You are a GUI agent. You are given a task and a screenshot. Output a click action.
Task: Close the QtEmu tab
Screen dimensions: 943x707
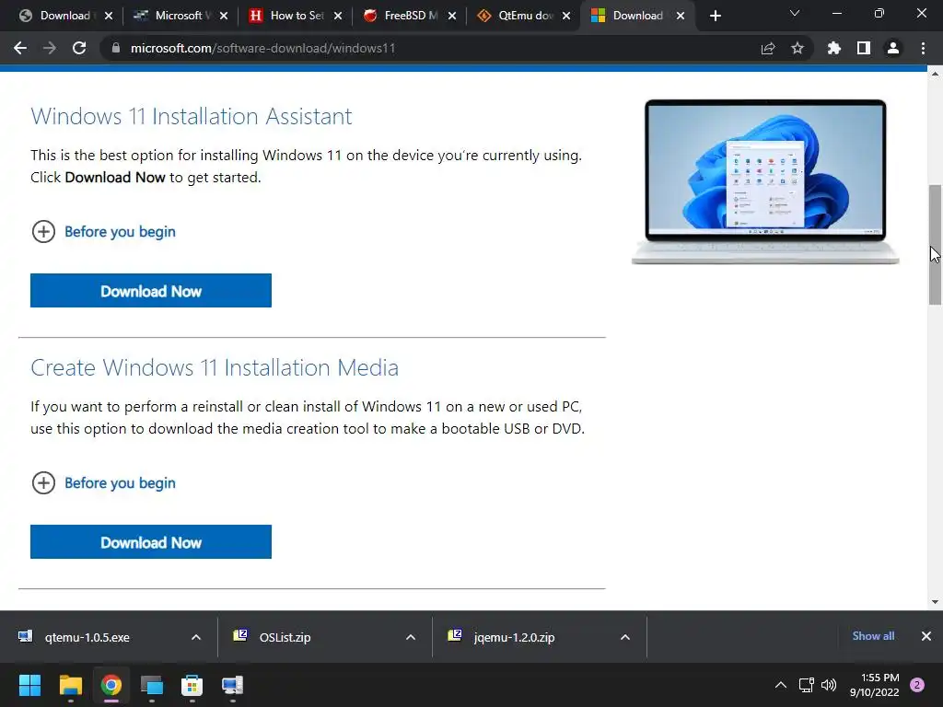coord(566,17)
